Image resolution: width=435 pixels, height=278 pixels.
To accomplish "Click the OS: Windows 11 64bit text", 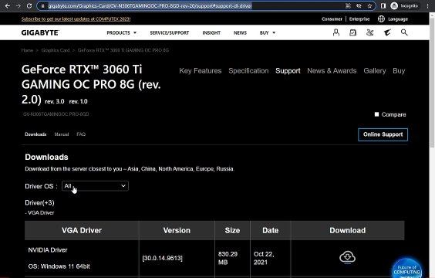I will click(59, 266).
